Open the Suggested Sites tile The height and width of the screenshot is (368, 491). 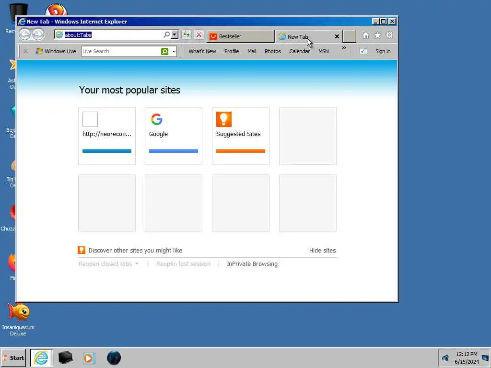coord(241,136)
